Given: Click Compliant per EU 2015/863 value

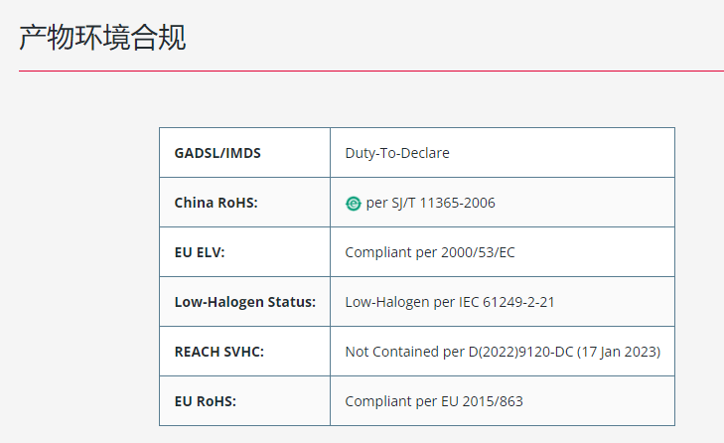Looking at the screenshot, I should 434,401.
